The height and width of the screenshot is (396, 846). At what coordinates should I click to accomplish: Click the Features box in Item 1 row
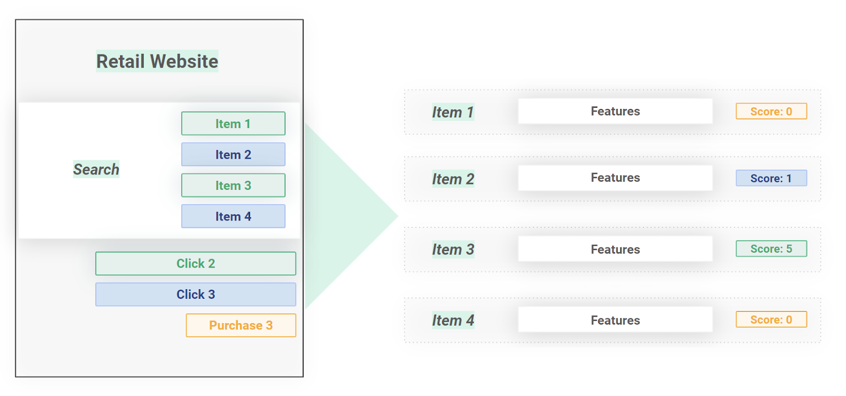coord(615,111)
